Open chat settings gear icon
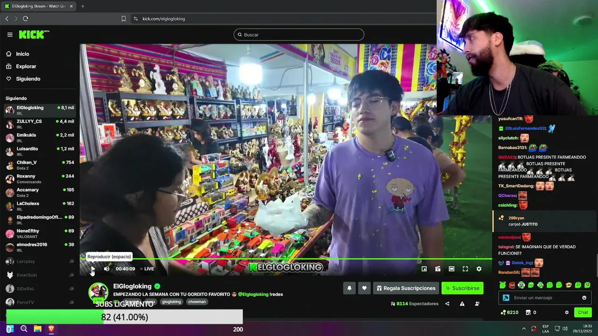This screenshot has width=598, height=336. [567, 313]
